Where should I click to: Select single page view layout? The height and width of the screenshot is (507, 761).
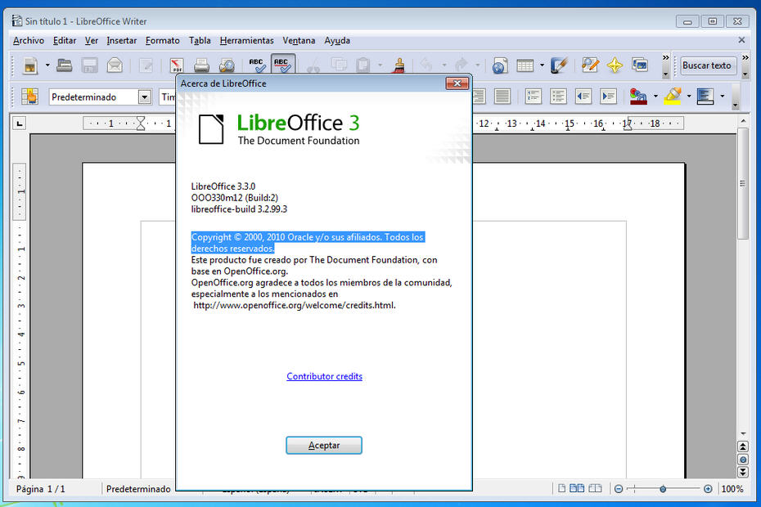[561, 488]
